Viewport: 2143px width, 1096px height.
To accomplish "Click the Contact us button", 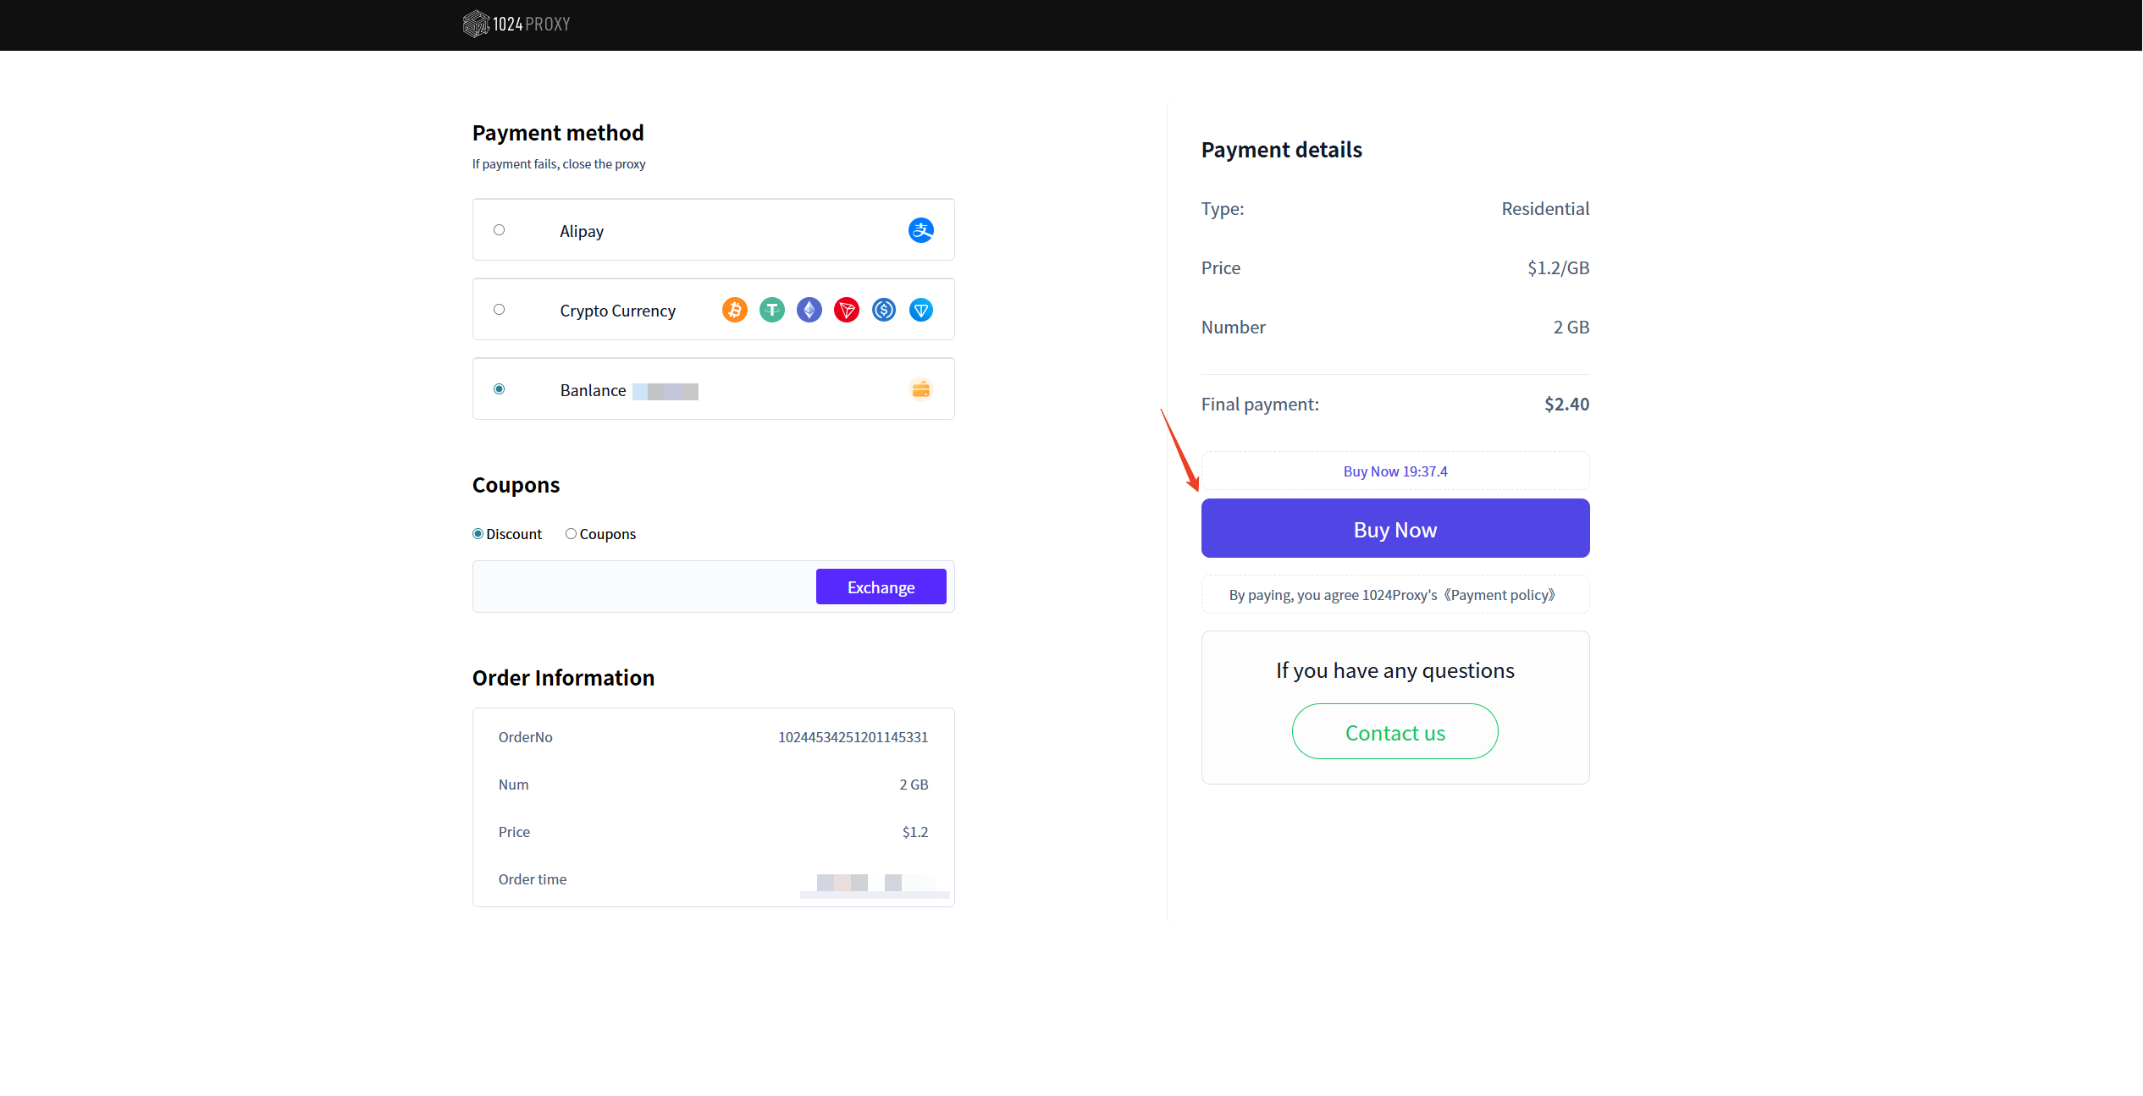I will (1395, 732).
